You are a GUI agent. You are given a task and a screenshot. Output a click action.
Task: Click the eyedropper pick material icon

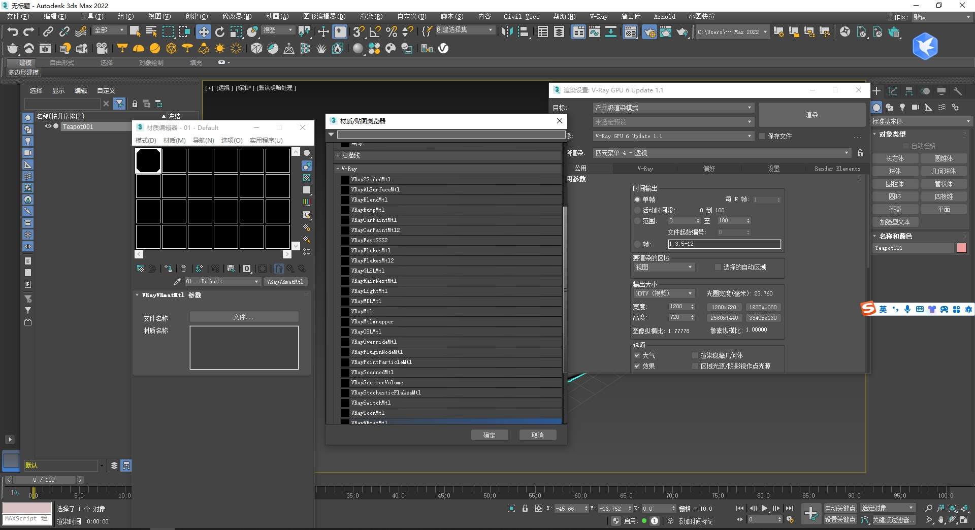point(177,281)
